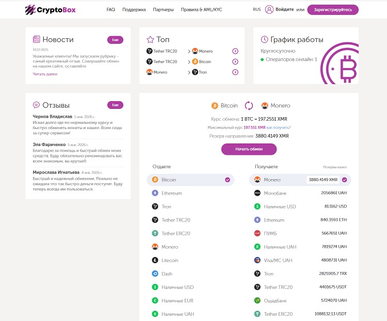The height and width of the screenshot is (321, 387).
Task: Click the Войдите login link
Action: (284, 9)
